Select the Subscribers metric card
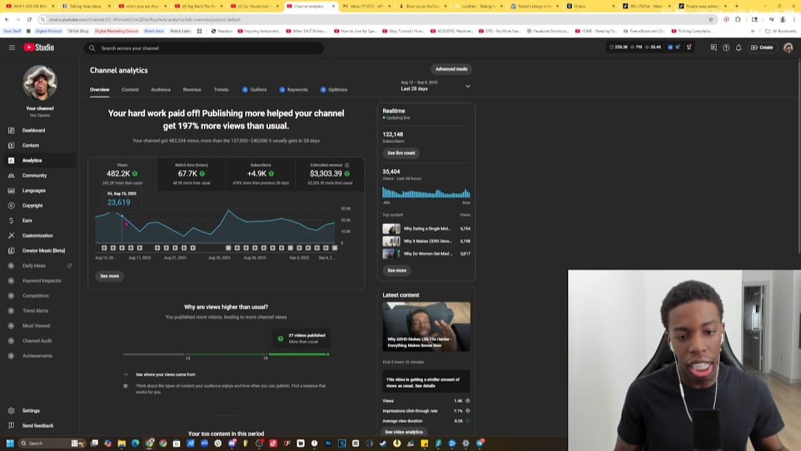The image size is (801, 451). 260,174
